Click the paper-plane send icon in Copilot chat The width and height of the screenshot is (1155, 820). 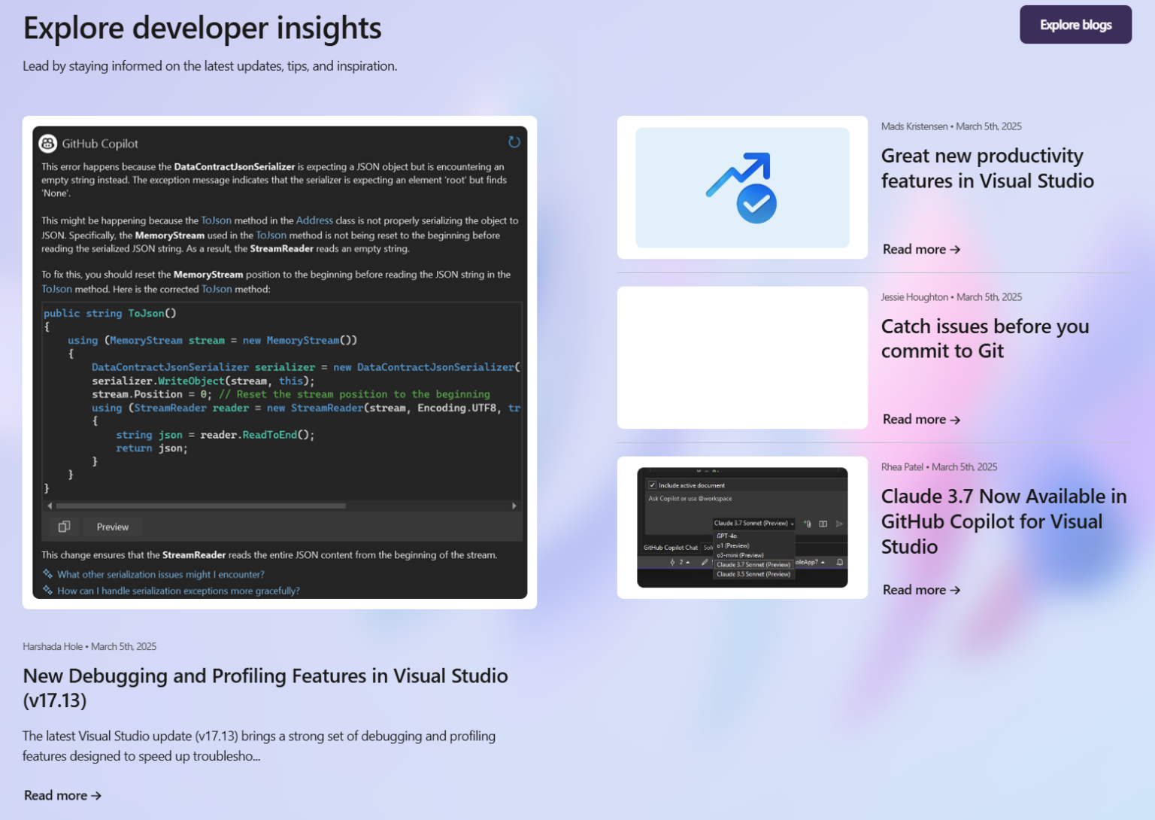pos(839,524)
